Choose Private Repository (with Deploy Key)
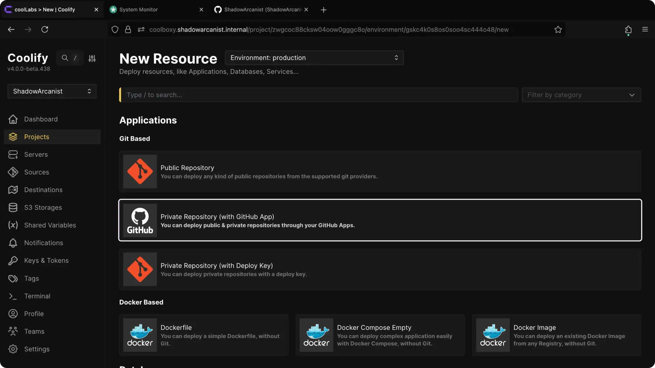 pos(380,270)
